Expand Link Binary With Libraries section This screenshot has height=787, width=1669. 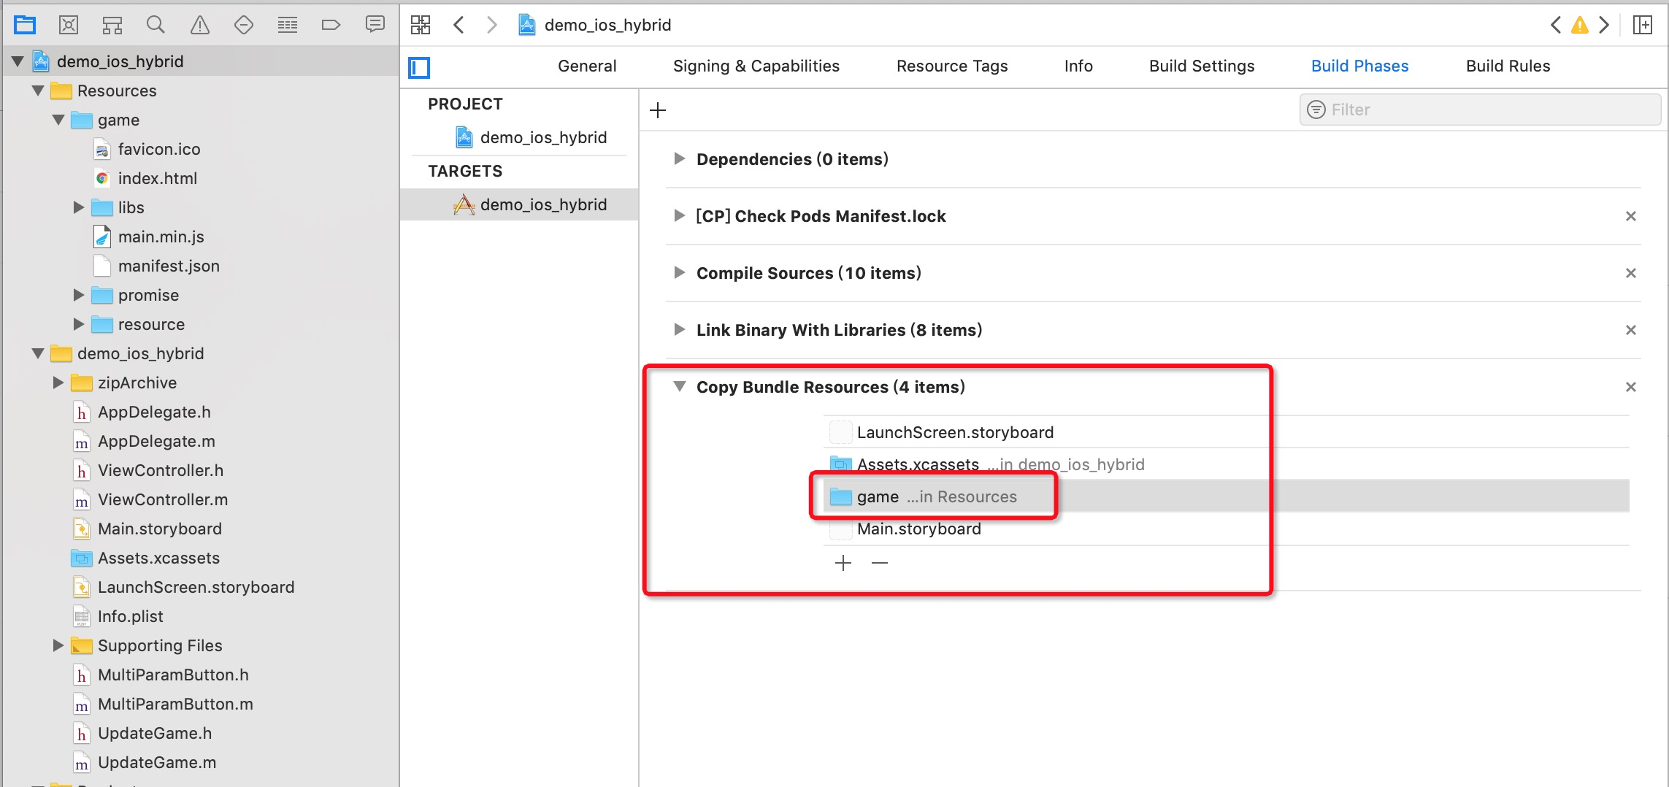(680, 330)
